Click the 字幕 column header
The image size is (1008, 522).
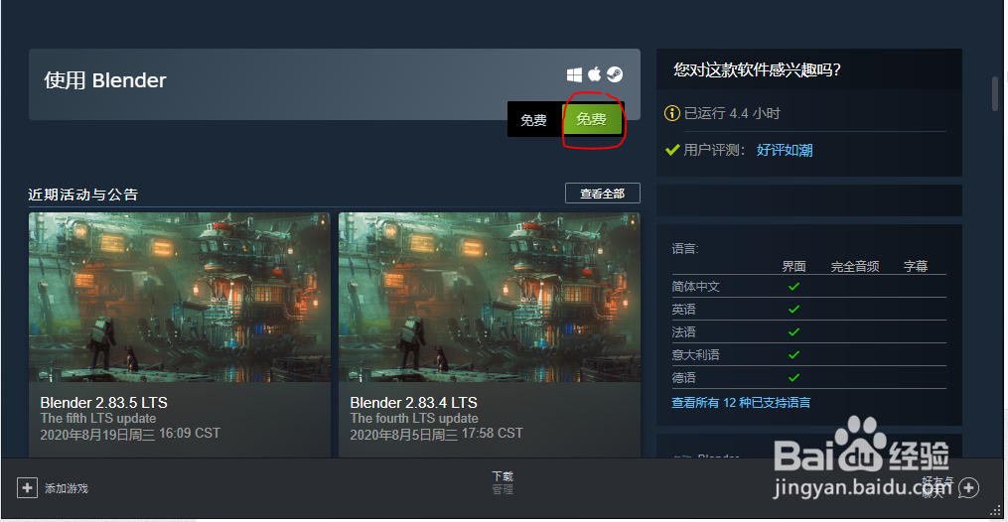[916, 266]
